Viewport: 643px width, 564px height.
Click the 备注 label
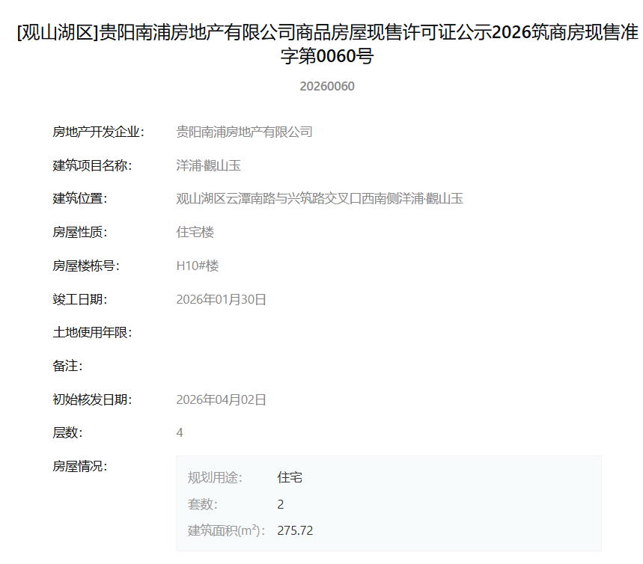[67, 366]
